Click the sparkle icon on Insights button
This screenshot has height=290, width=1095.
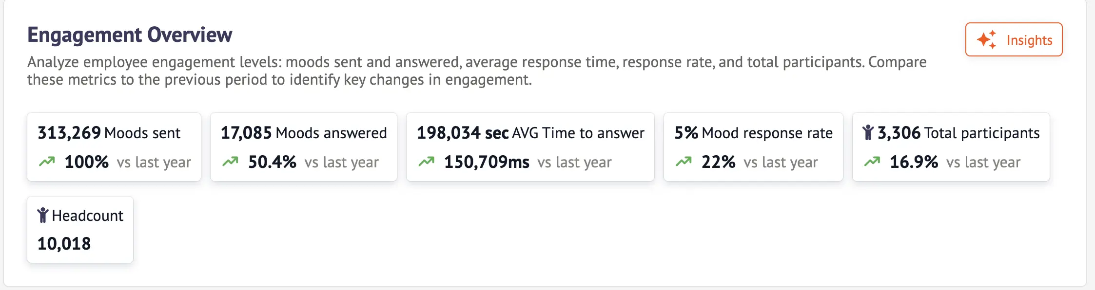point(987,39)
